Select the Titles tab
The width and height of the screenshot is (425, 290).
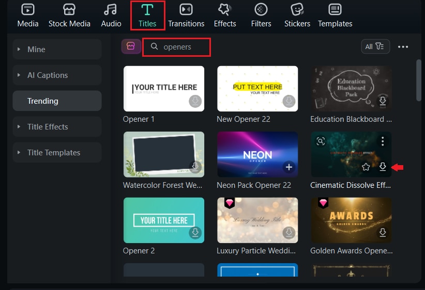[147, 15]
